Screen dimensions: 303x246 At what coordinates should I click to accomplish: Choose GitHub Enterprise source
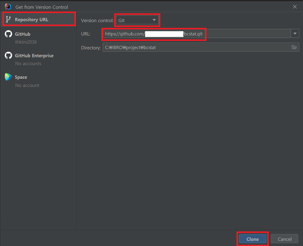(x=34, y=56)
